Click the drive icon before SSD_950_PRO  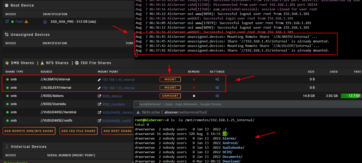[45, 22]
